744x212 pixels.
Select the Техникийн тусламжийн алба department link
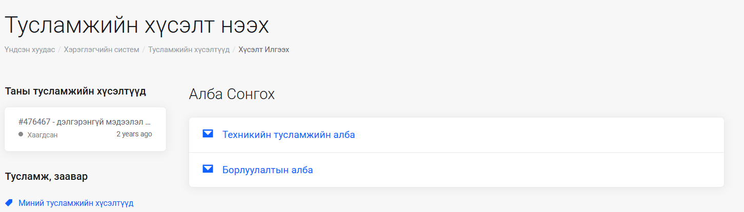click(288, 135)
